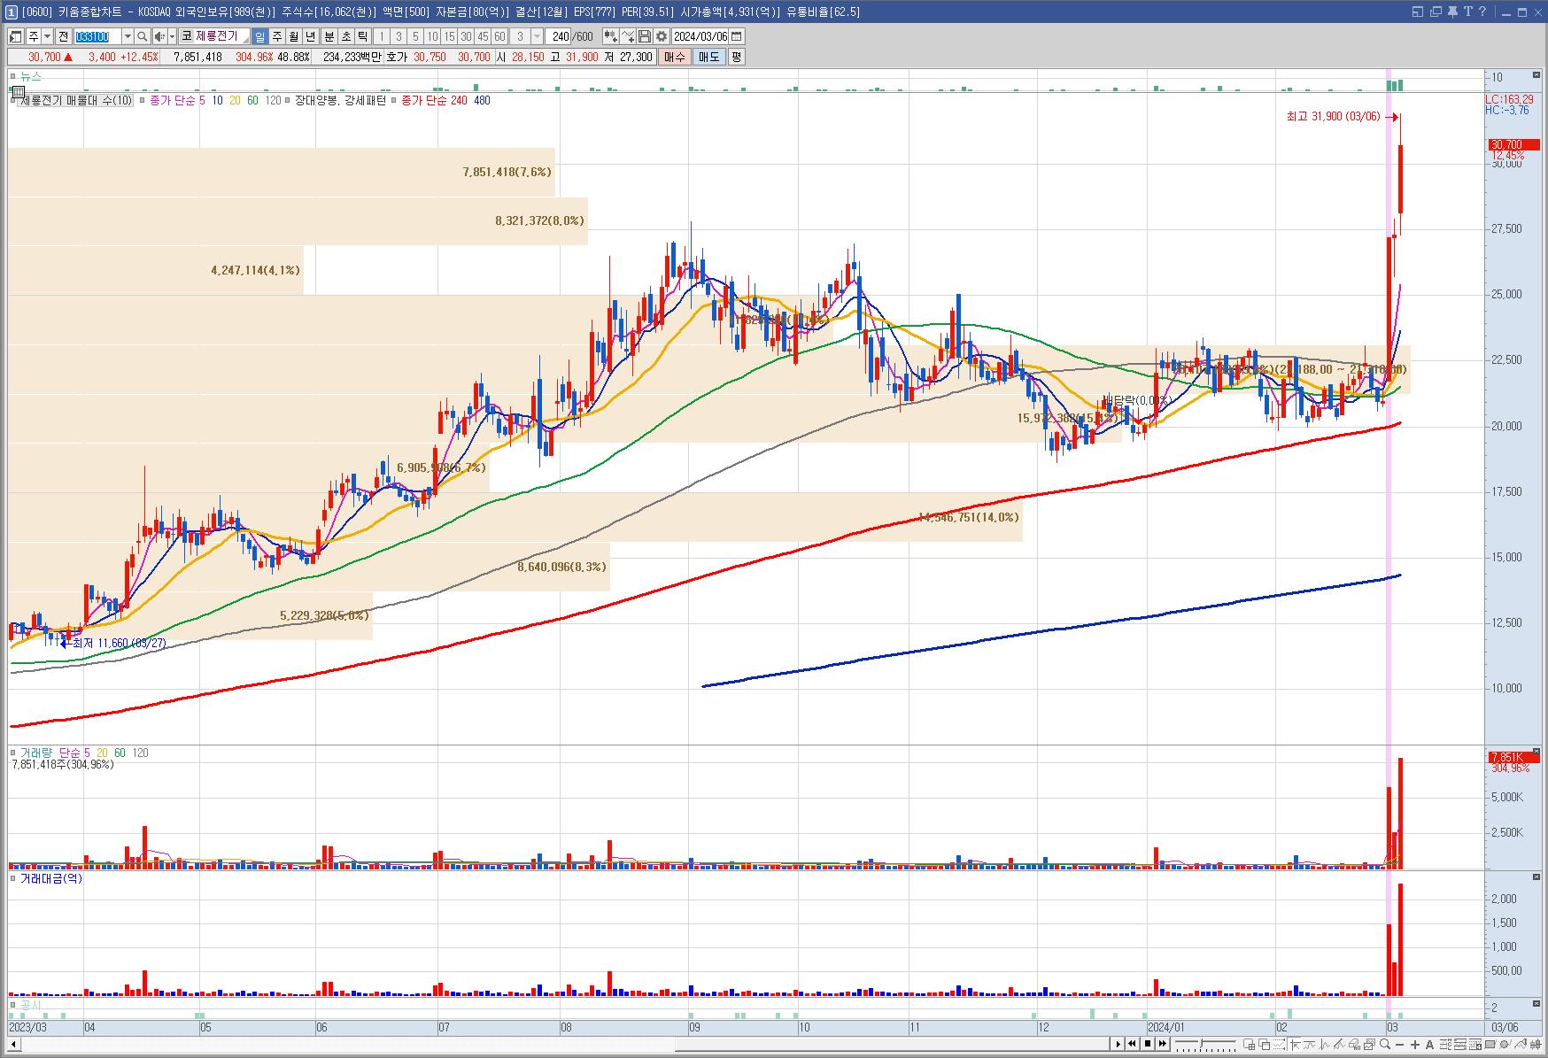This screenshot has width=1548, height=1058.
Task: Click the save chart floppy disk icon
Action: 645,36
